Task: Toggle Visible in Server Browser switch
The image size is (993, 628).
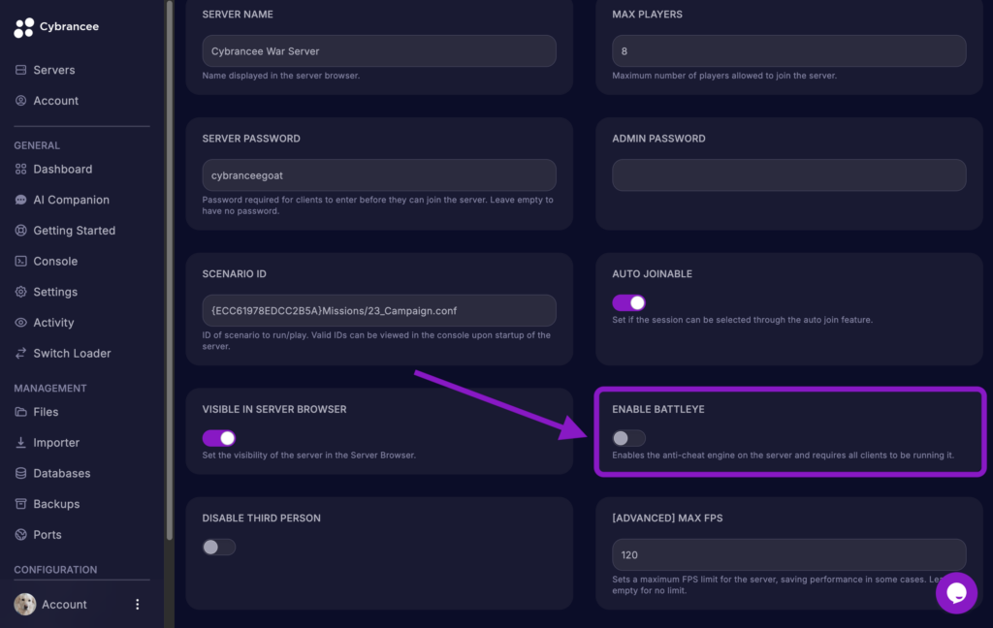Action: pos(219,438)
